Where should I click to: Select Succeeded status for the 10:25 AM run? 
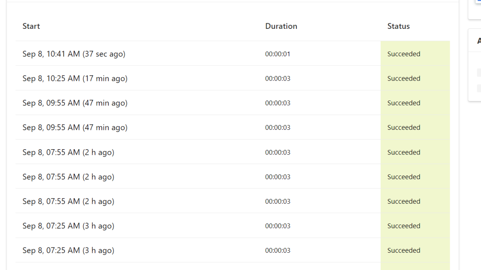(x=404, y=78)
